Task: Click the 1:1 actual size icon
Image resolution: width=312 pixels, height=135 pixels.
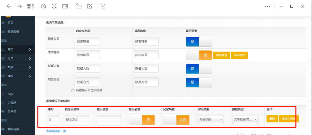Action: tap(65, 6)
